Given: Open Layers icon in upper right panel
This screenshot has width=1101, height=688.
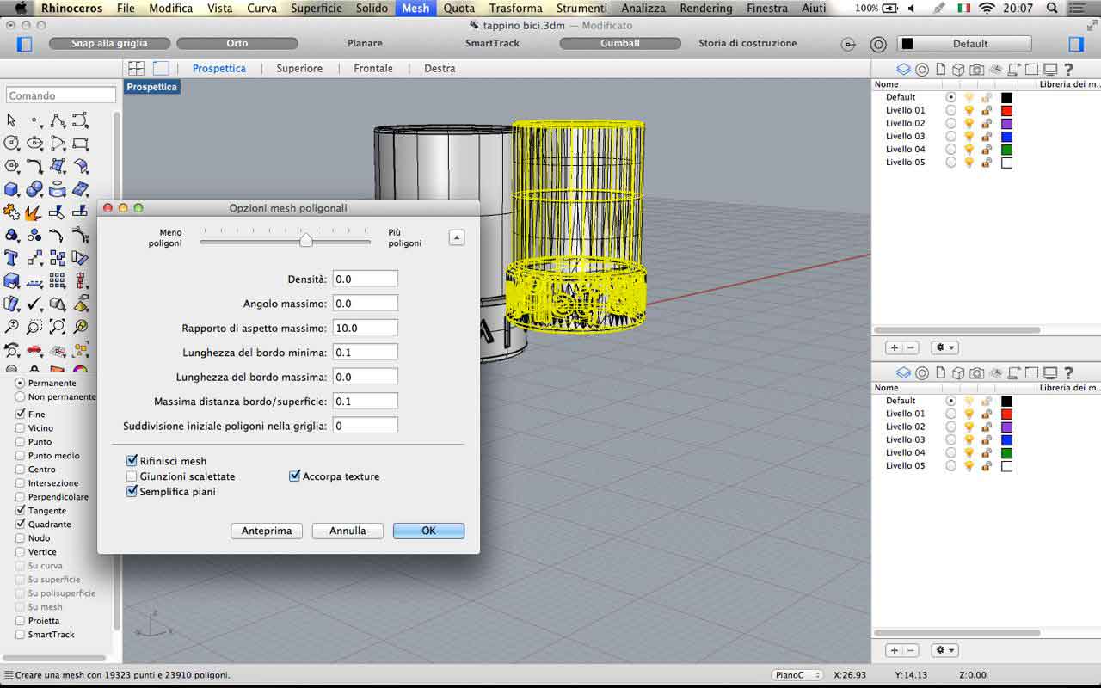Looking at the screenshot, I should tap(903, 70).
